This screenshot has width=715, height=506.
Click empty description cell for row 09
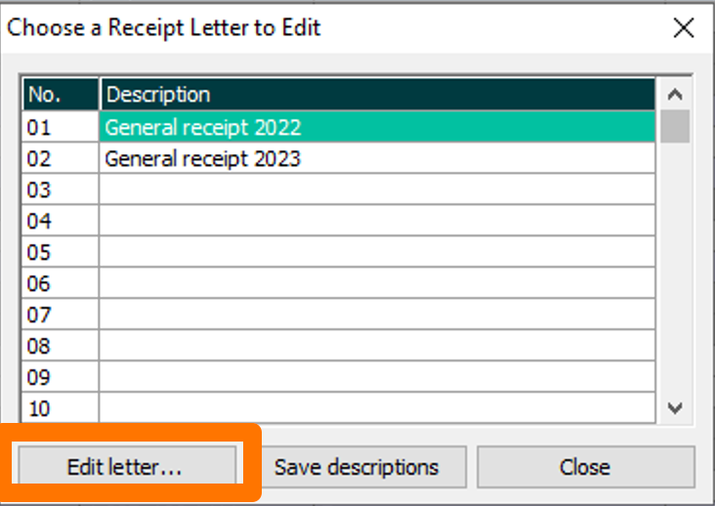[378, 377]
